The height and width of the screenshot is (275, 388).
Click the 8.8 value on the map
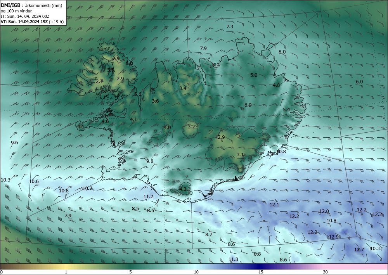click(257, 254)
